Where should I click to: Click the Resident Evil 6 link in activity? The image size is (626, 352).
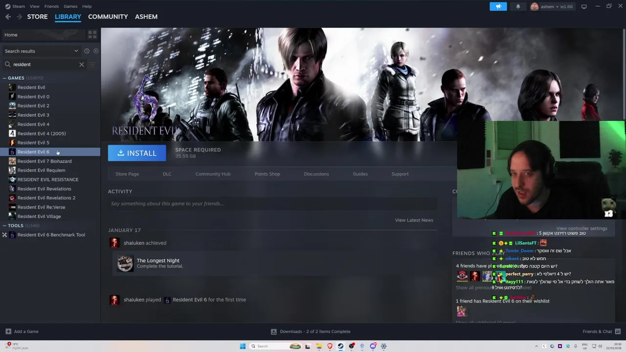point(190,300)
